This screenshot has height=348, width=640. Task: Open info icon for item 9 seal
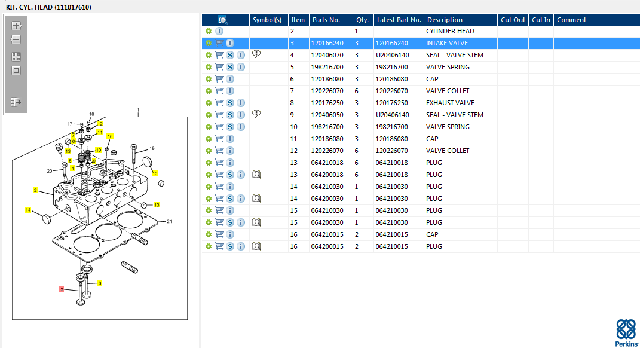point(241,115)
